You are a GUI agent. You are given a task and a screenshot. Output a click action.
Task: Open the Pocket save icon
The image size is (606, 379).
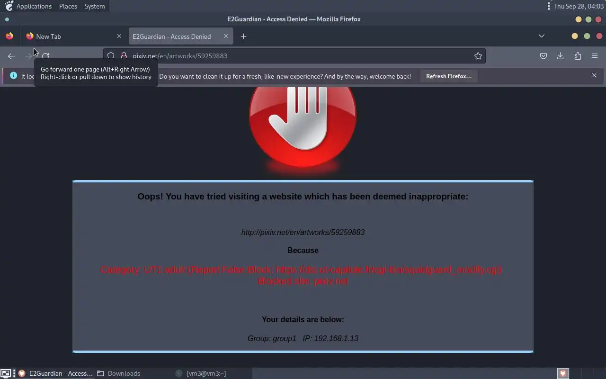point(544,56)
